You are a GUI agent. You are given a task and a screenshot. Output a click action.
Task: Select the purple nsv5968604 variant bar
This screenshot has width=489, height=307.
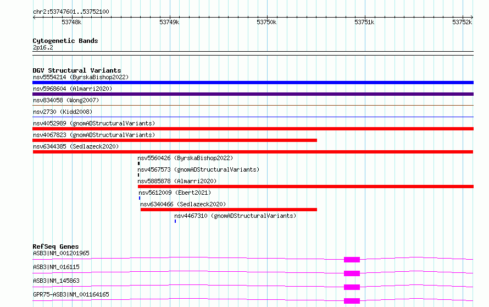pos(253,94)
